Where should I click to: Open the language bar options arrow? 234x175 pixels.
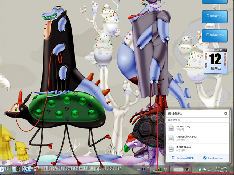coord(148,170)
